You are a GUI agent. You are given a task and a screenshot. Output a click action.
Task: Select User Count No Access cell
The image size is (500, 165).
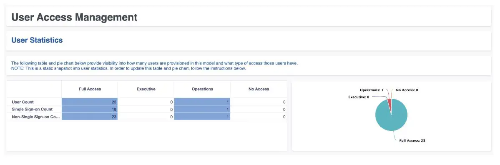click(x=259, y=102)
